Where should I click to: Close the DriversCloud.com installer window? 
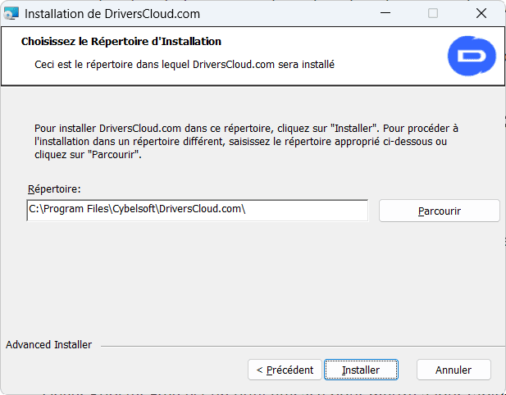(x=481, y=13)
